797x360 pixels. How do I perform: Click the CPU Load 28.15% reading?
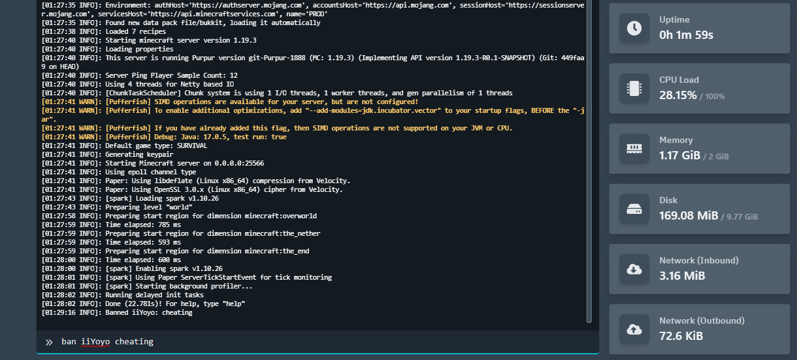(678, 95)
